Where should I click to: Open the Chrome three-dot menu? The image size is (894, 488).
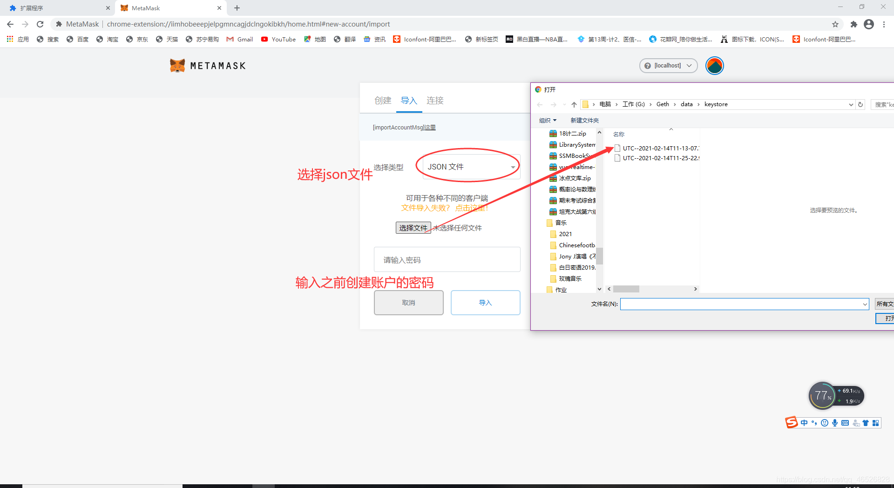[884, 24]
